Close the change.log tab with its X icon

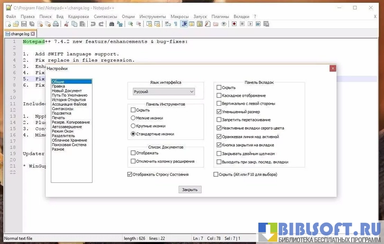click(32, 34)
